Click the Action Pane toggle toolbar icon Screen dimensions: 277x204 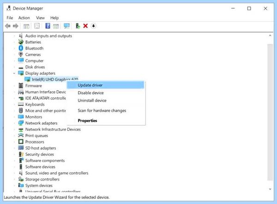point(56,26)
